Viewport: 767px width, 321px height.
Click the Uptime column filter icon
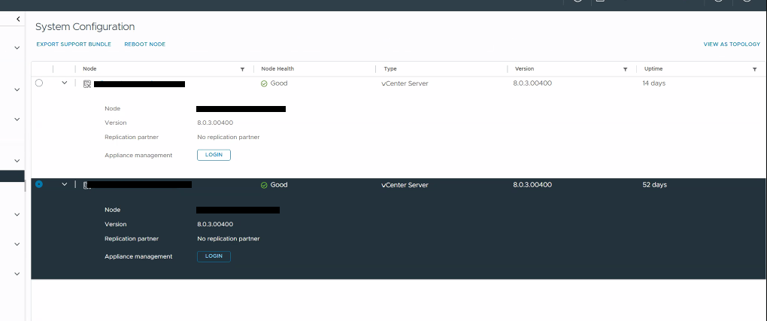coord(754,69)
